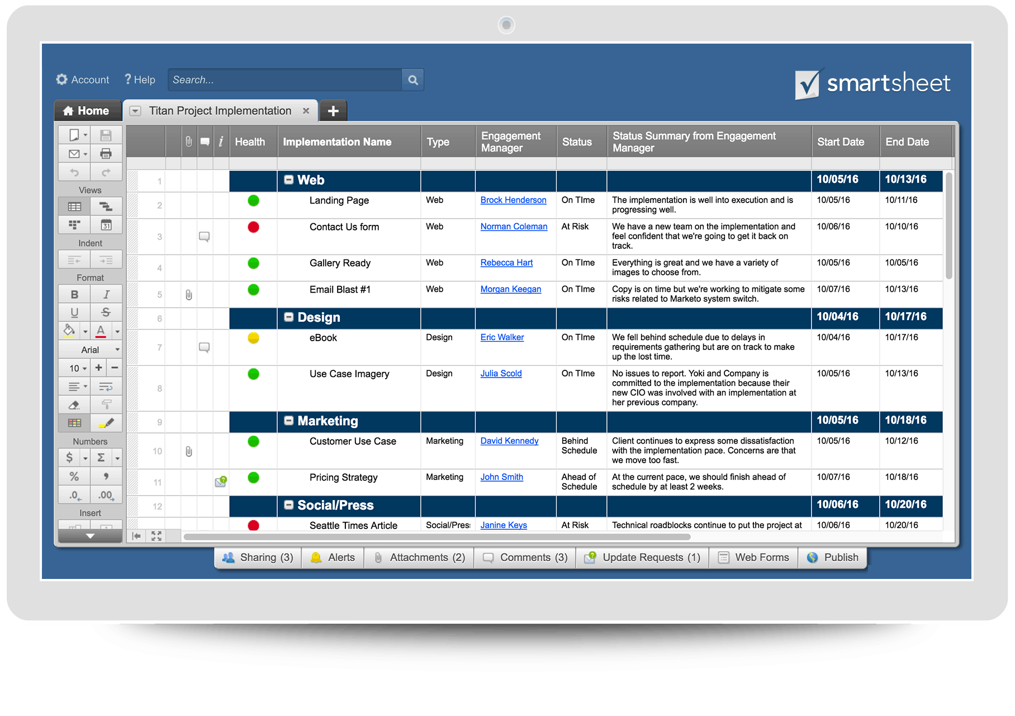Click the Save disk icon

106,135
